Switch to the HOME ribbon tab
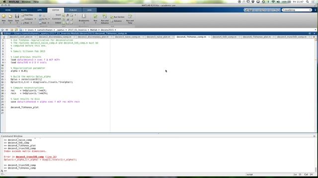Image resolution: width=318 pixels, height=178 pixels. click(8, 10)
